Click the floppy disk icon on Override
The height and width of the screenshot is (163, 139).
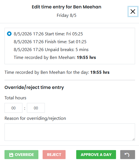[11, 155]
